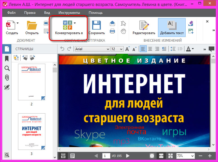The height and width of the screenshot is (162, 218).
Task: Click the Редактировать tool
Action: tap(144, 28)
